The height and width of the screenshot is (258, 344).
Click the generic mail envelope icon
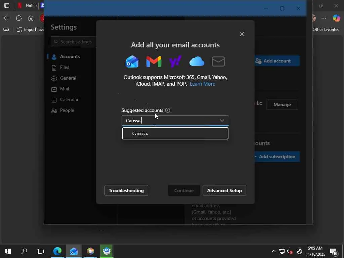(x=218, y=61)
